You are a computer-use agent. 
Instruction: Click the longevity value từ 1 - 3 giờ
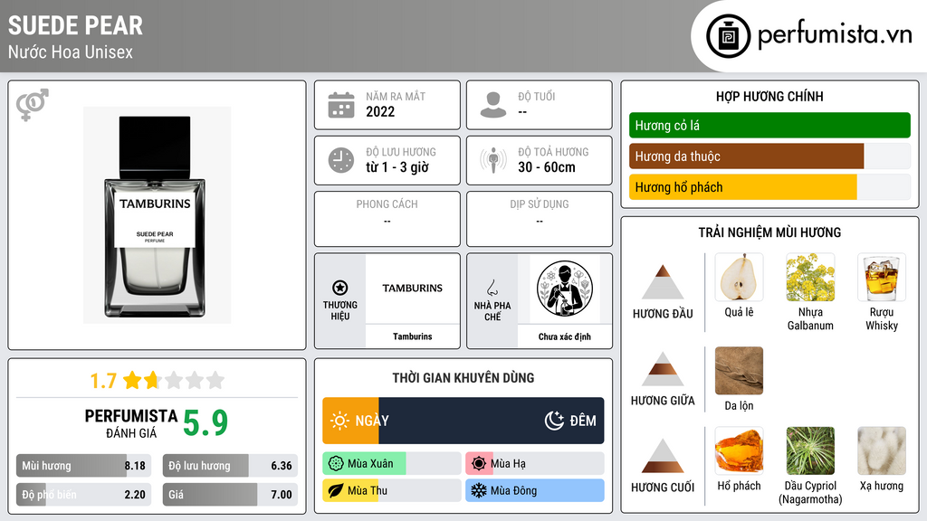pos(397,167)
